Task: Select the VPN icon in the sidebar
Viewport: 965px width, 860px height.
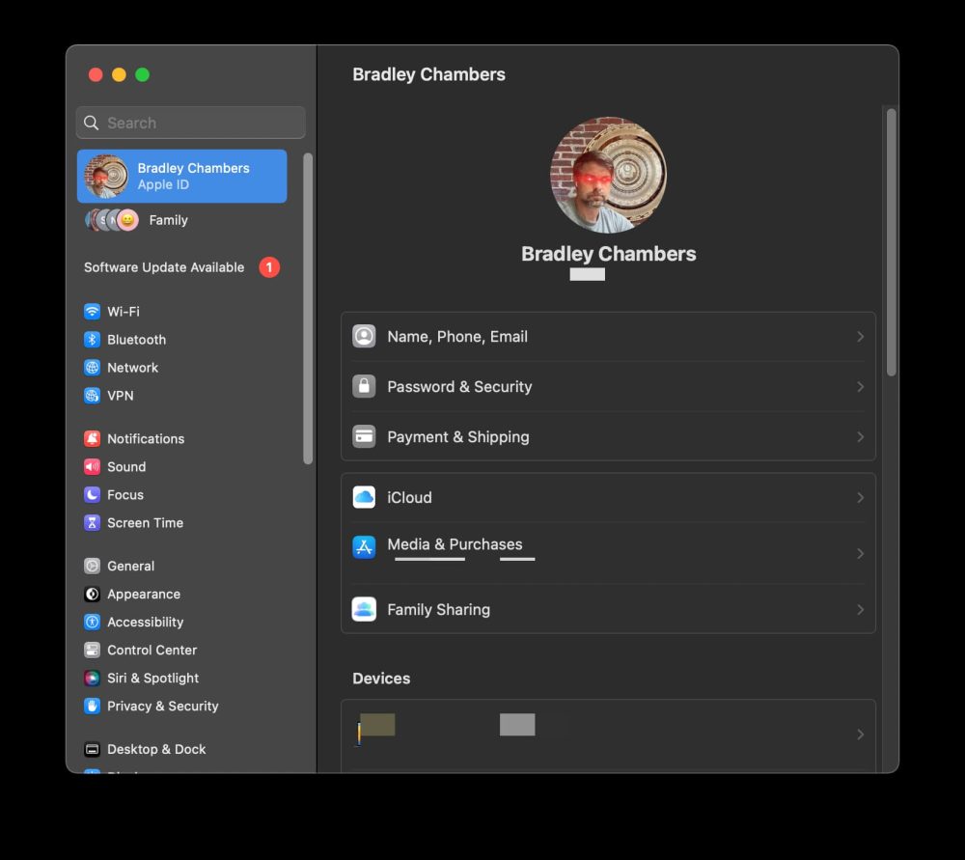Action: 92,396
